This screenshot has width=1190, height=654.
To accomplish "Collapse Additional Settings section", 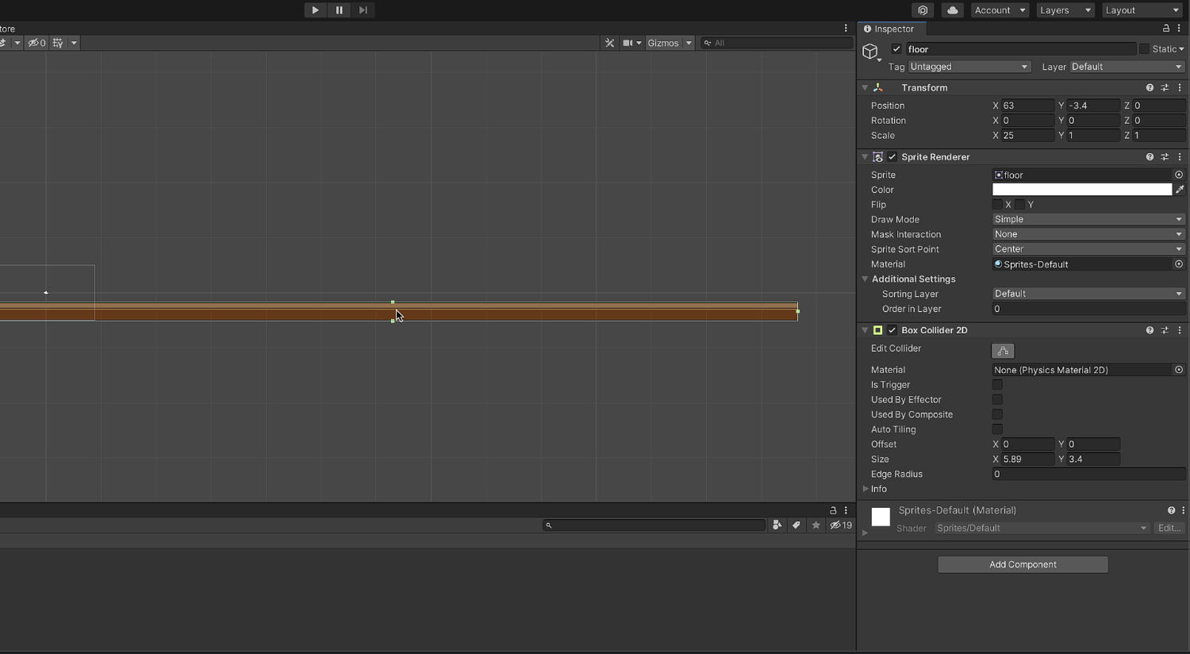I will [865, 279].
